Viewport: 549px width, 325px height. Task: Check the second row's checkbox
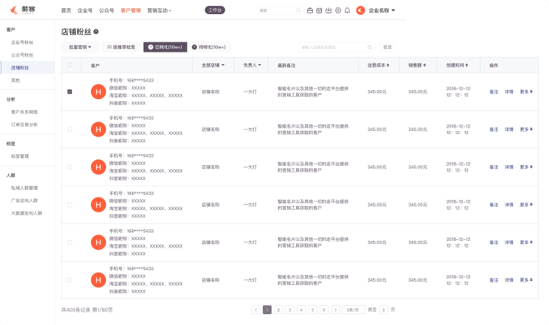70,129
